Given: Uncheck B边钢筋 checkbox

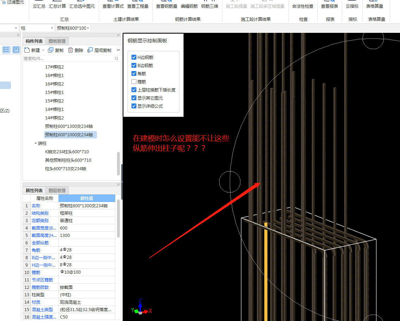Looking at the screenshot, I should (134, 65).
